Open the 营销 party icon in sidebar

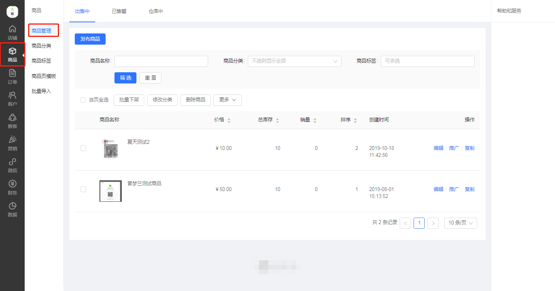[x=12, y=140]
